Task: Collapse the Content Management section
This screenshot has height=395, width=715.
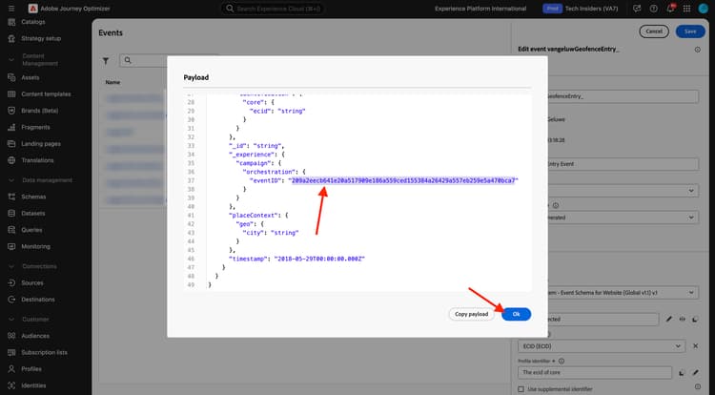Action: (x=11, y=60)
